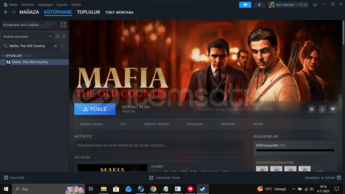Click the Tony Montana profile avatar
Viewport: 345px width, 194px height.
tap(271, 5)
